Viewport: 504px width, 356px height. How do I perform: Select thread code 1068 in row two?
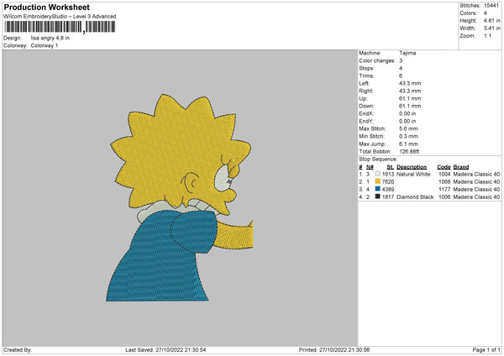click(x=444, y=182)
